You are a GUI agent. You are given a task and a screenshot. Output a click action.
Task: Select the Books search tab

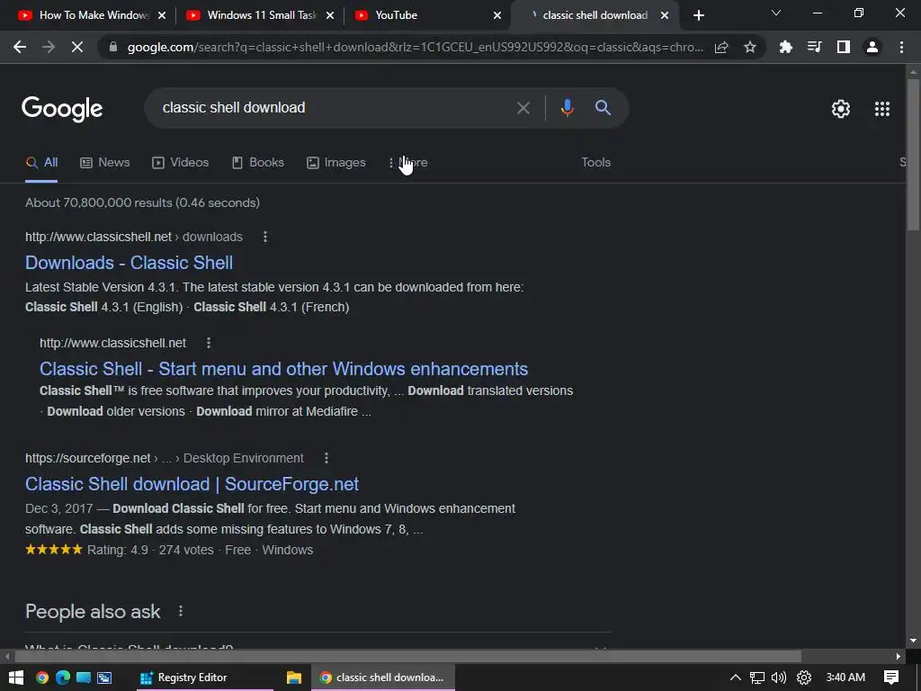click(258, 162)
